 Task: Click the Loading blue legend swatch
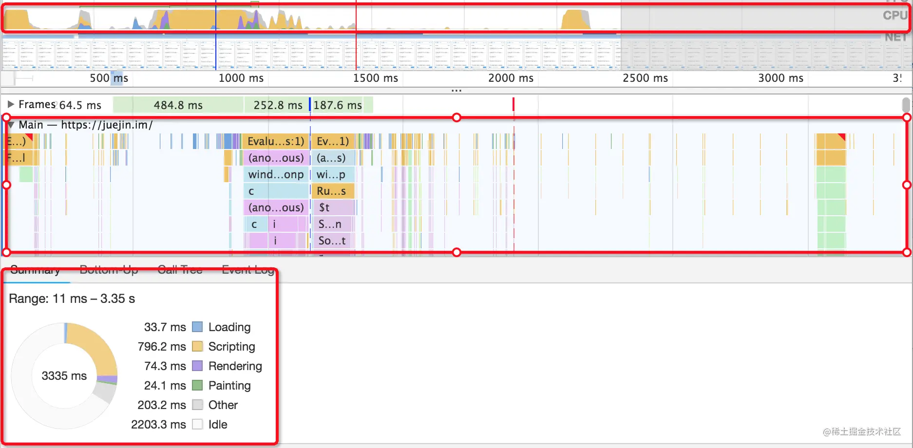click(197, 327)
